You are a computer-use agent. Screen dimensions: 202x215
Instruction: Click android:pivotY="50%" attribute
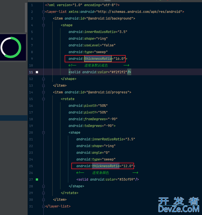88,112
